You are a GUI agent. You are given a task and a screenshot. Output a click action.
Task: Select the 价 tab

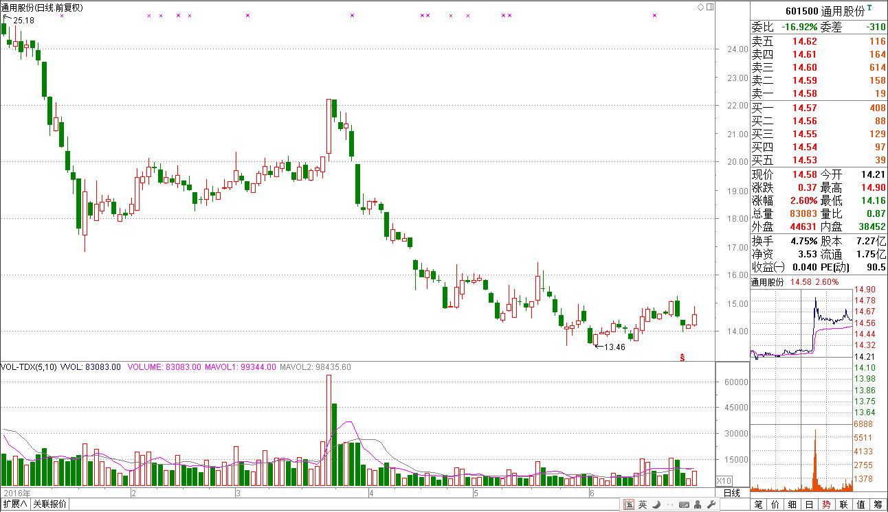click(x=776, y=505)
